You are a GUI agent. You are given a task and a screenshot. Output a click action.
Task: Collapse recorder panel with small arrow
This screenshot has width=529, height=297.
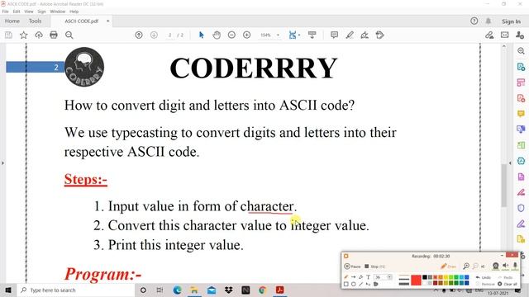[x=502, y=255]
